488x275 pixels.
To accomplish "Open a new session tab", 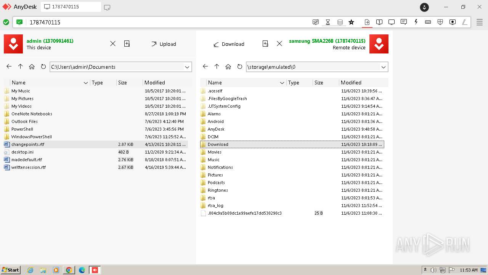I will point(107,7).
